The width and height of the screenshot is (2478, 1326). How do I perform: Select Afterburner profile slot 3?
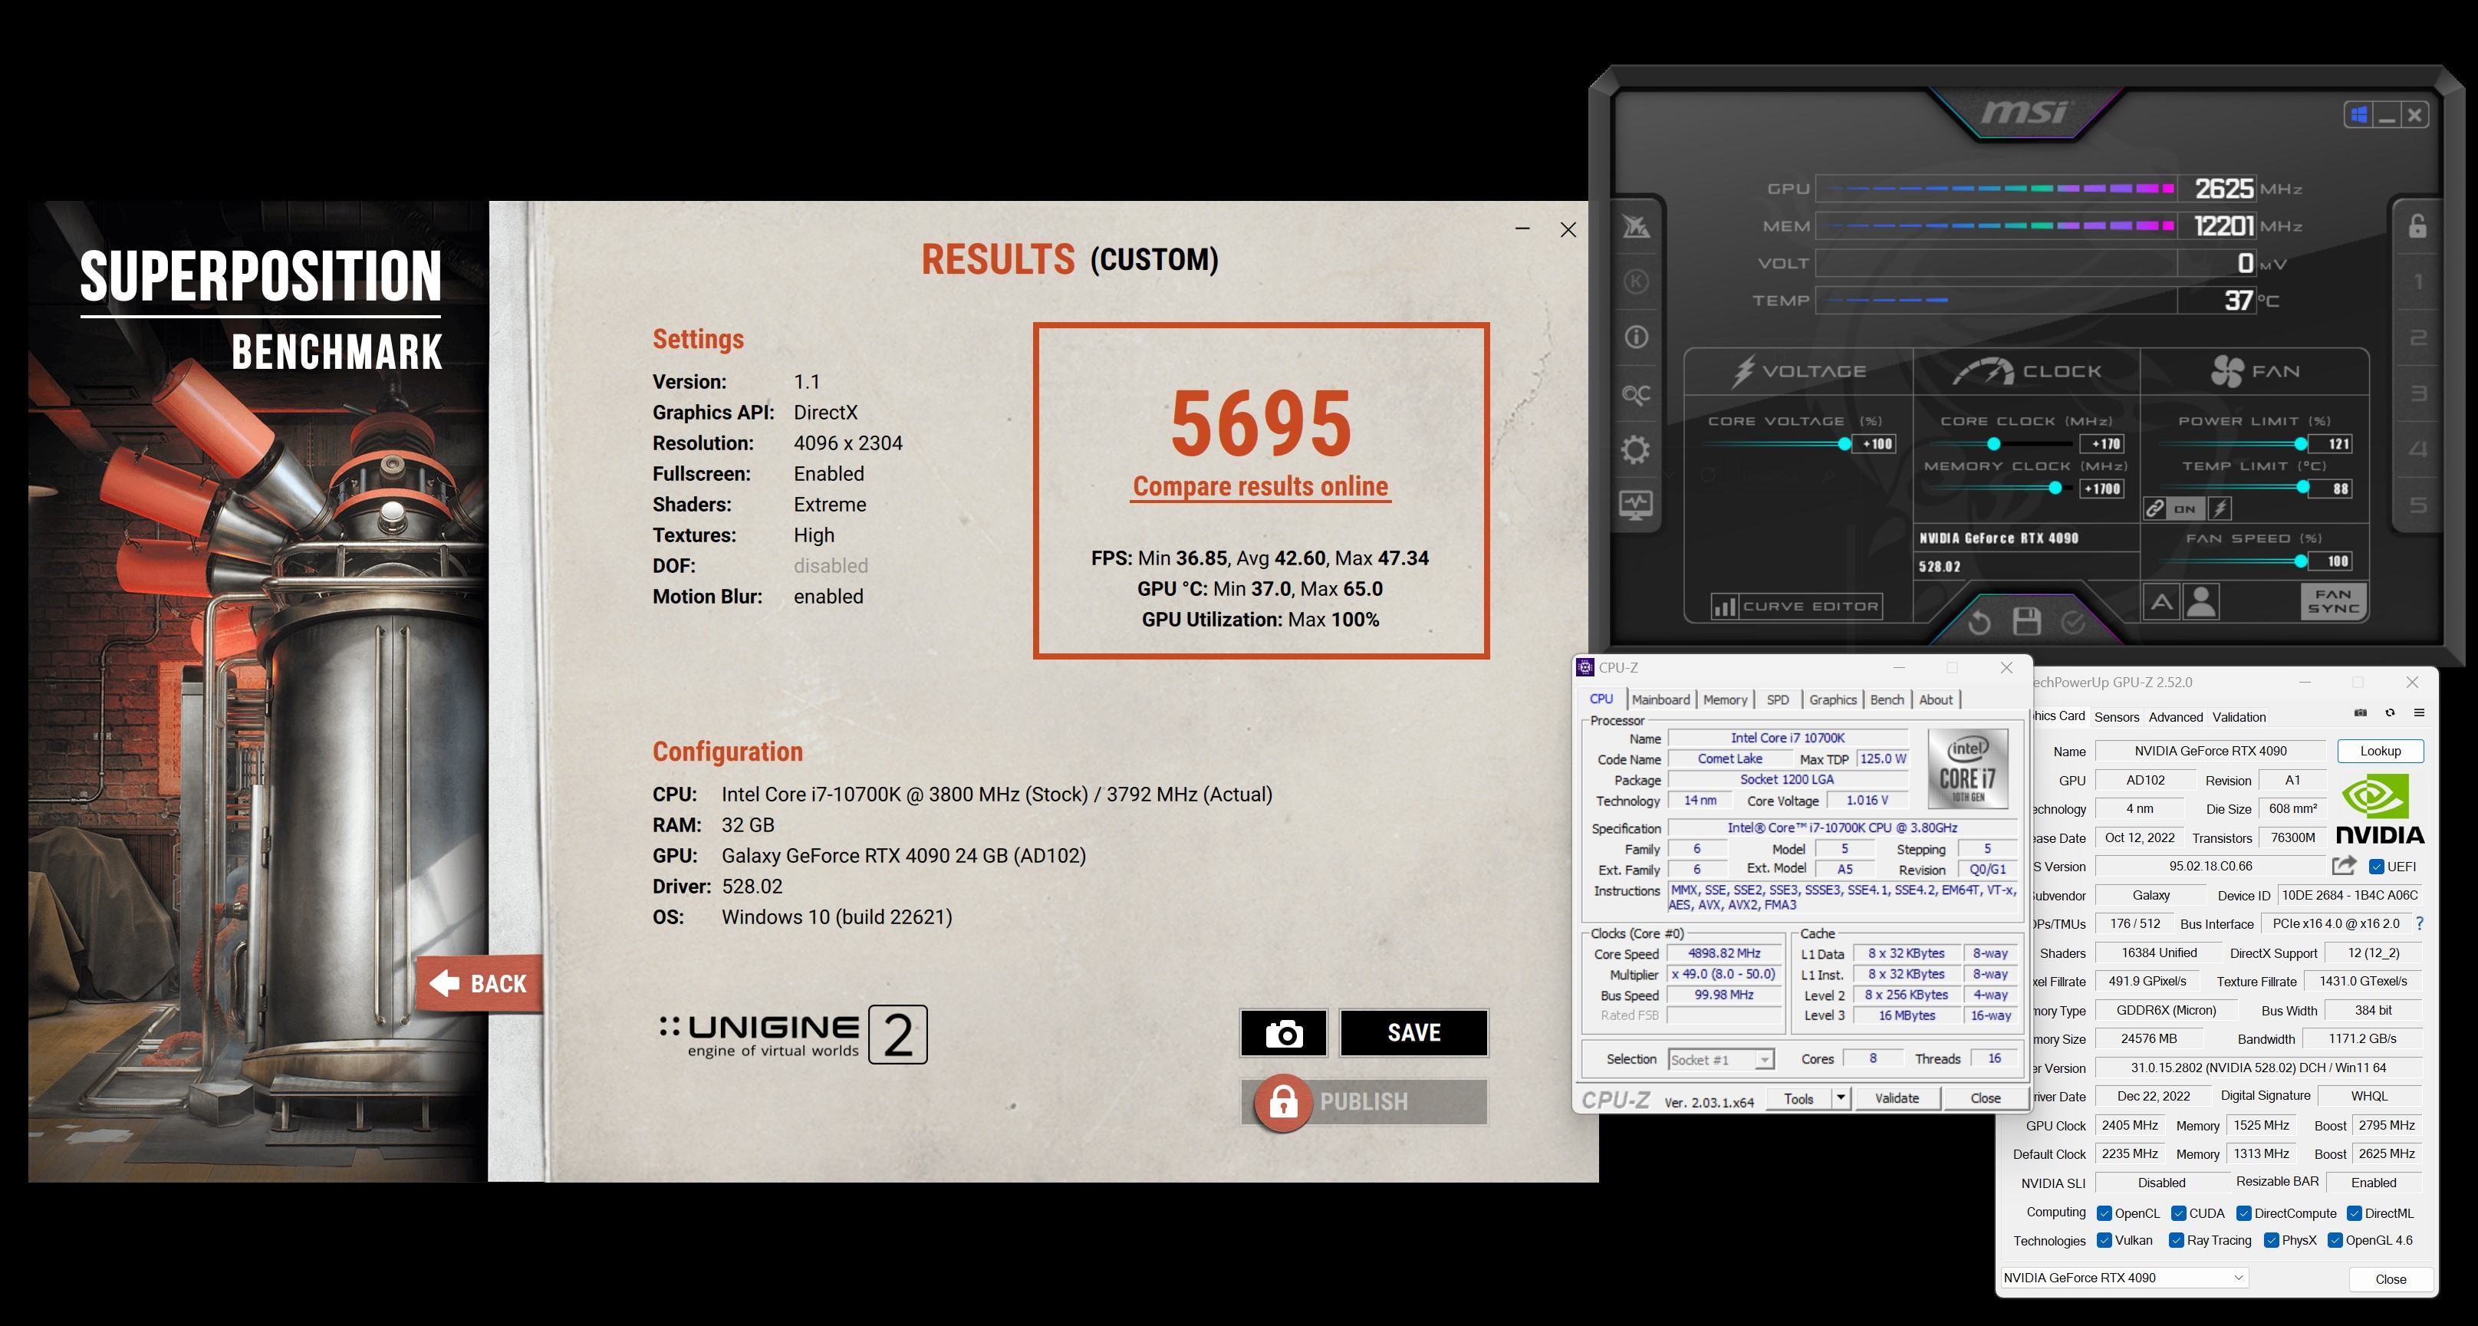pyautogui.click(x=2417, y=393)
